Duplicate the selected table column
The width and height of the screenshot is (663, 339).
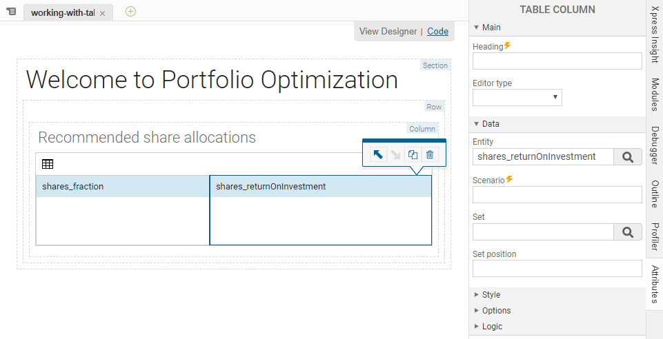point(413,154)
